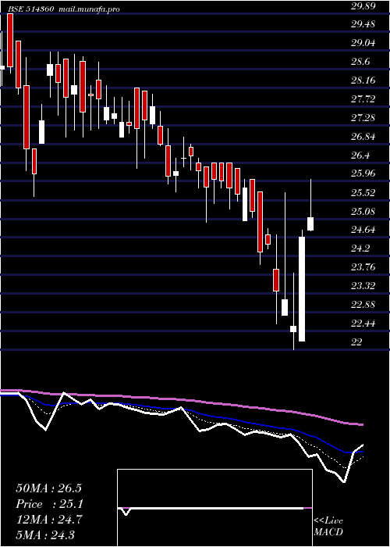Click the <<Live MACD label
The image size is (390, 547).
pyautogui.click(x=328, y=527)
